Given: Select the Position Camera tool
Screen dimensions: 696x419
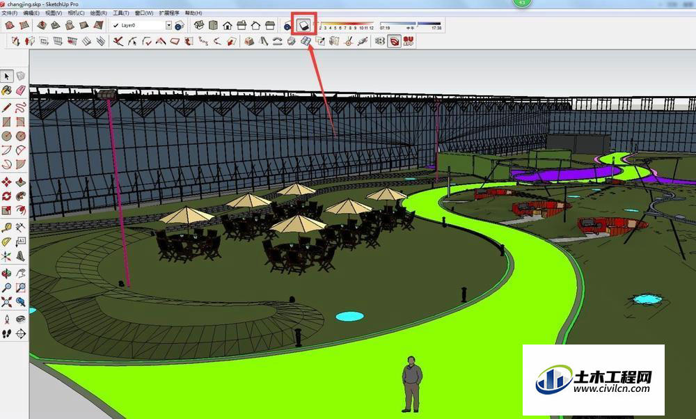Looking at the screenshot, I should pyautogui.click(x=7, y=319).
